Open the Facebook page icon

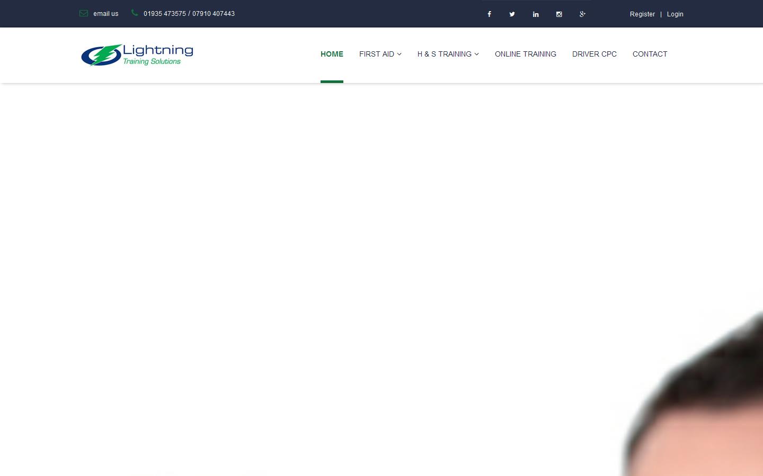(x=489, y=14)
